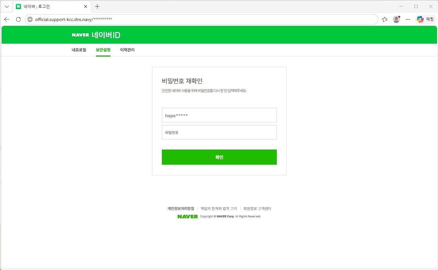
Task: Close the browser window
Action: pos(431,6)
